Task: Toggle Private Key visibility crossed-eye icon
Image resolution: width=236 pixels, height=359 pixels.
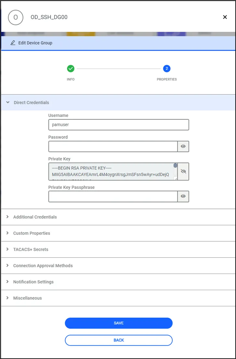Action: click(183, 172)
